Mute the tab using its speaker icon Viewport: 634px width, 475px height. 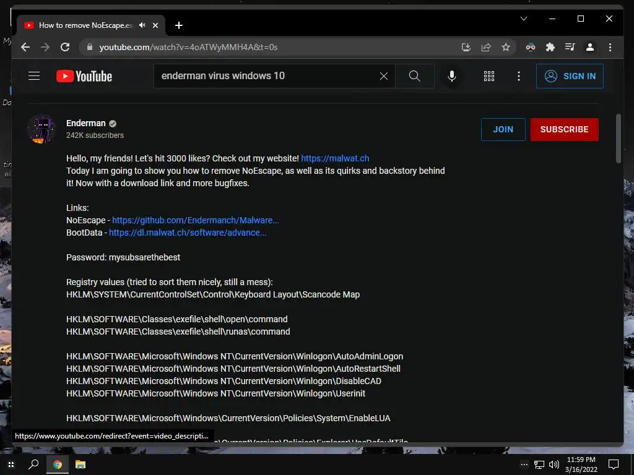142,25
